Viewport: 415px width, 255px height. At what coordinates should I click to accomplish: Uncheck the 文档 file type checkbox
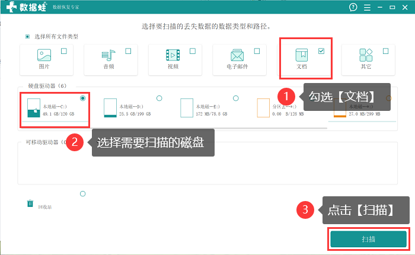[321, 51]
